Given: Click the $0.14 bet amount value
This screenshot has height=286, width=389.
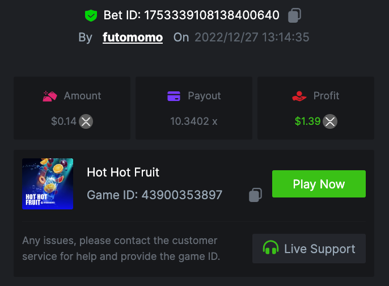Looking at the screenshot, I should 63,121.
